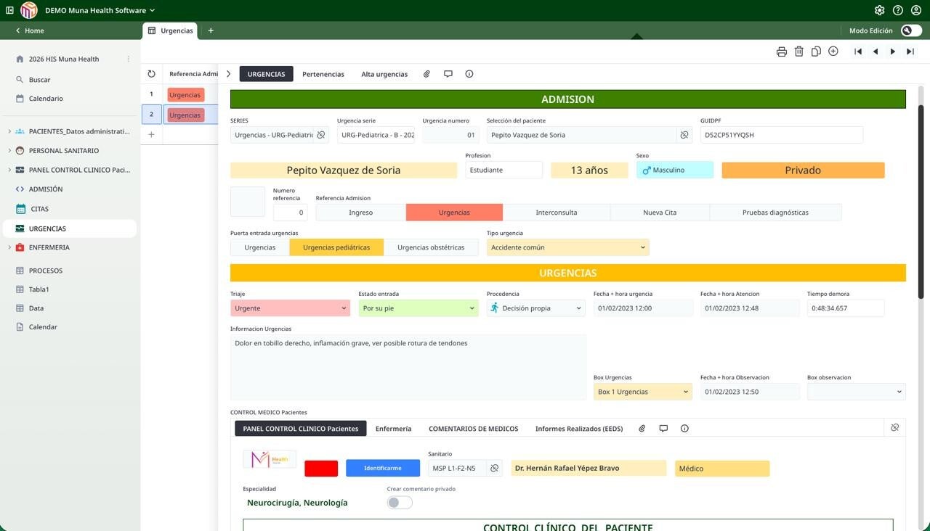Duplicate the record using the copy icon
Viewport: 930px width, 531px height.
tap(816, 52)
